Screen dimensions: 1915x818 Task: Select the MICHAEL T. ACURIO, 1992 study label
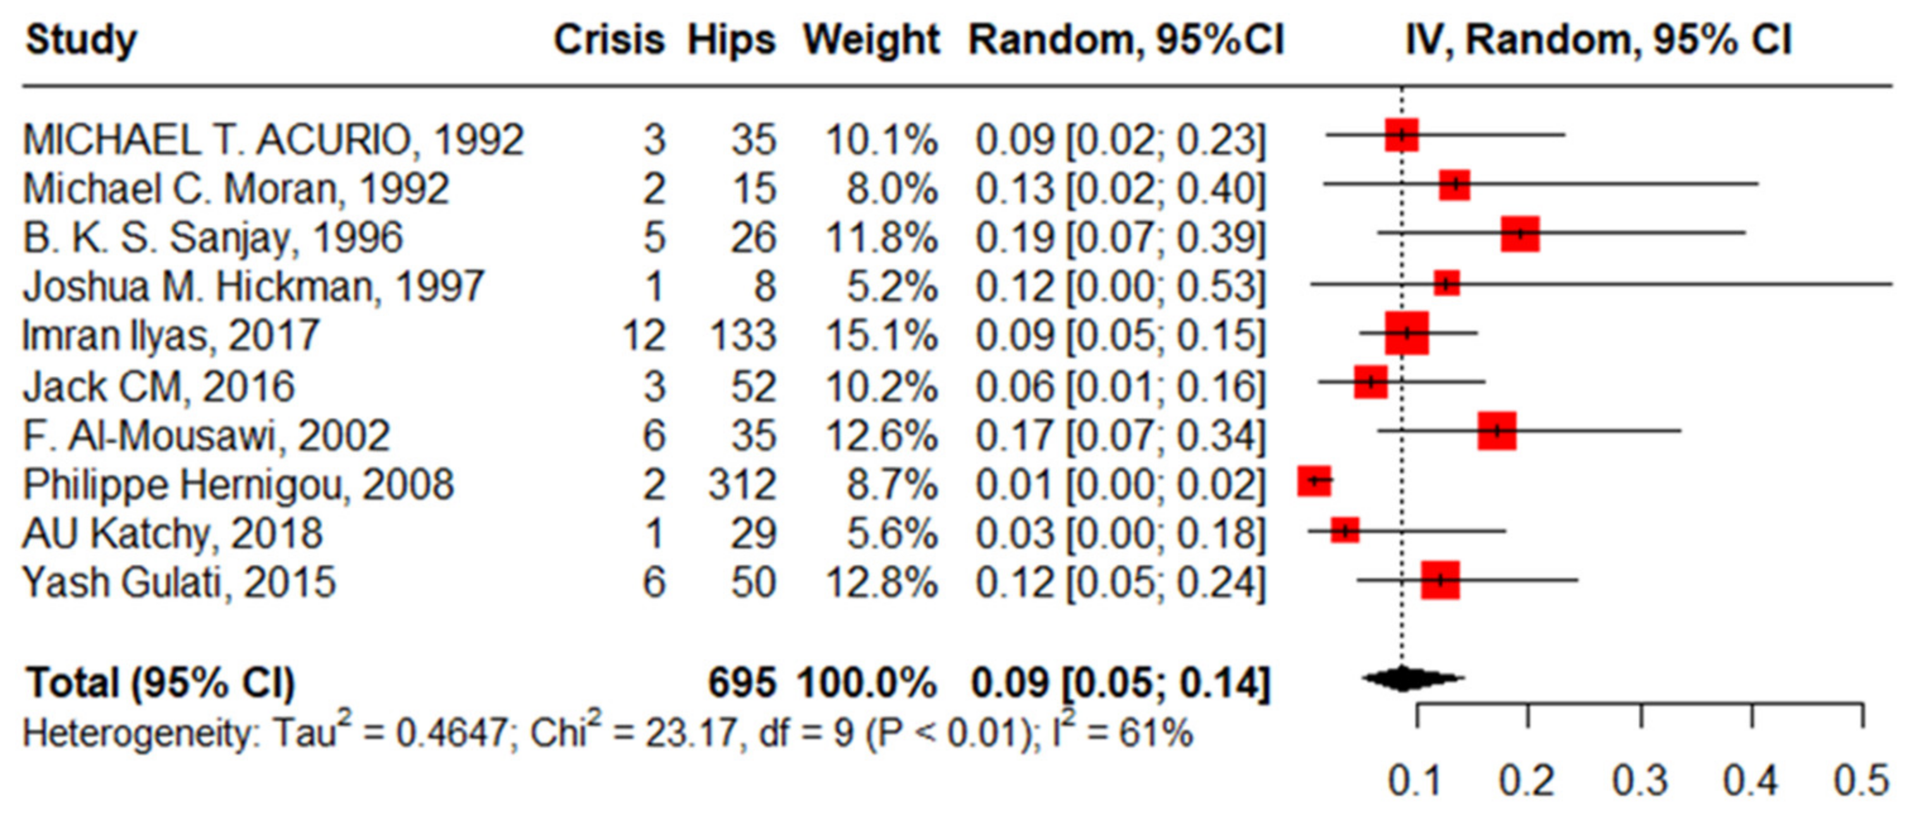(274, 140)
